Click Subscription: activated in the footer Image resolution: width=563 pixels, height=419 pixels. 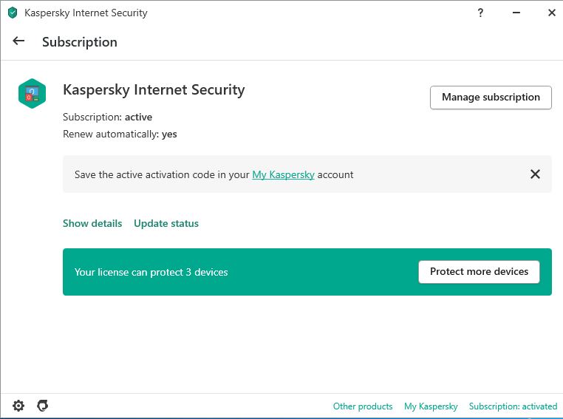513,406
